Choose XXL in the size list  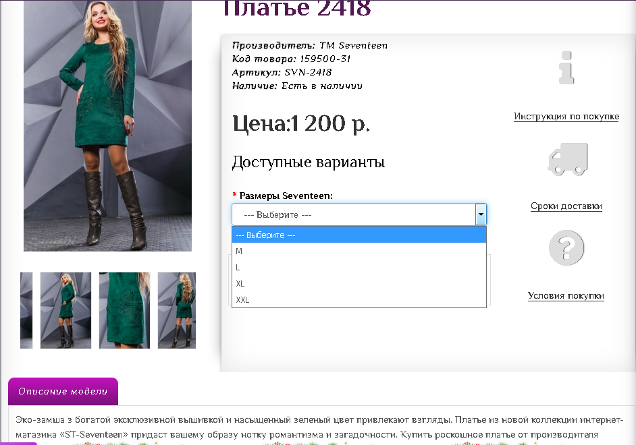(359, 299)
